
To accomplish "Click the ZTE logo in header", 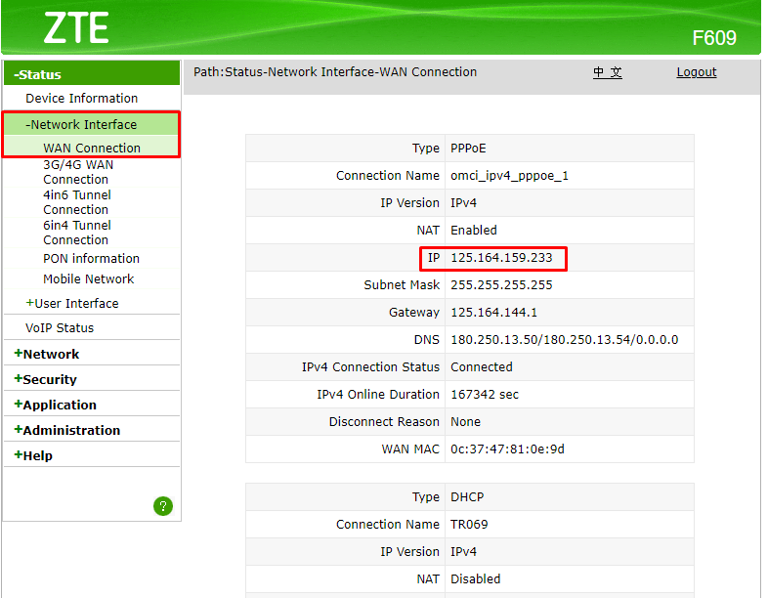I will 75,28.
